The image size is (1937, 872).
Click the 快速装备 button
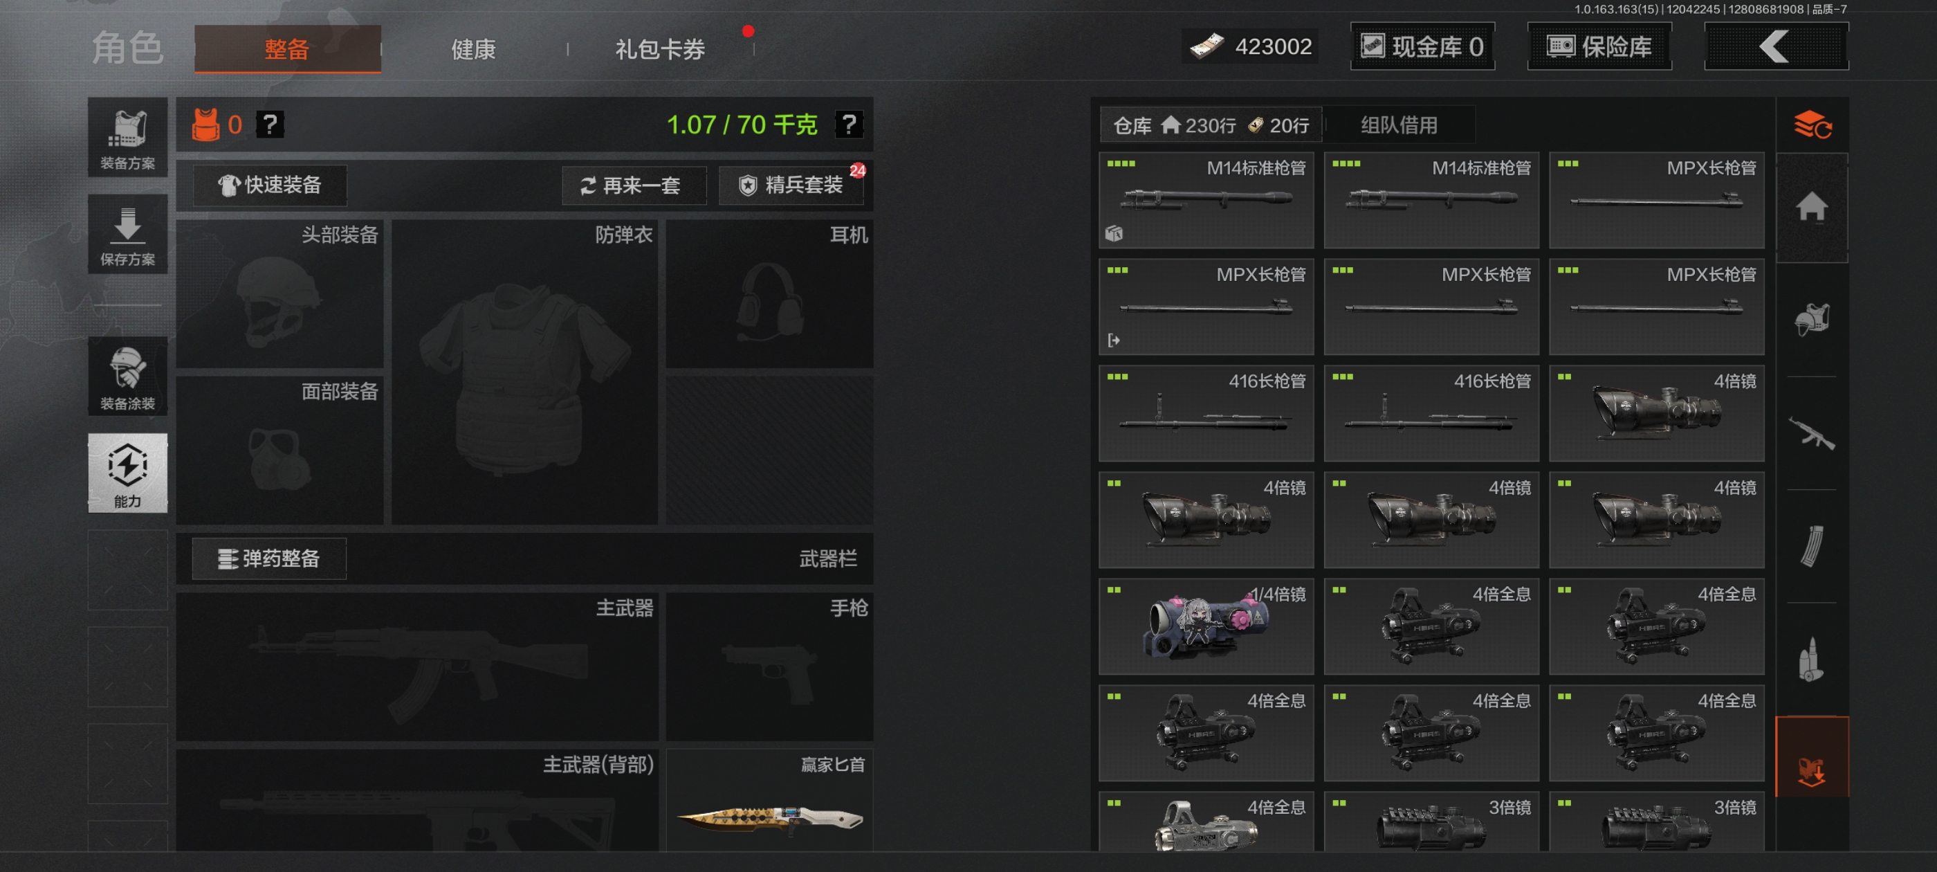(270, 185)
